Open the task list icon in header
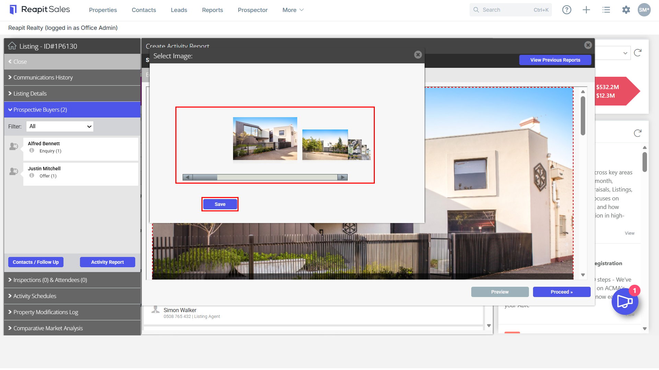 click(x=606, y=10)
